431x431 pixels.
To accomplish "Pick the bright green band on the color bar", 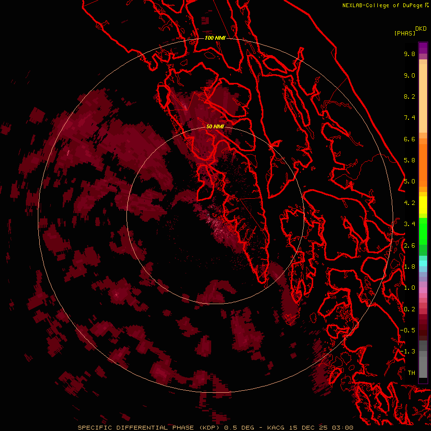I will (x=423, y=231).
